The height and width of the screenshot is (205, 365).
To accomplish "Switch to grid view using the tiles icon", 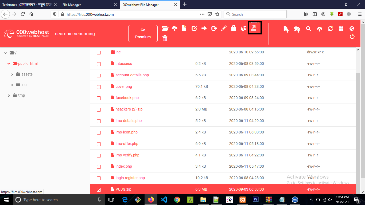I will point(341,29).
